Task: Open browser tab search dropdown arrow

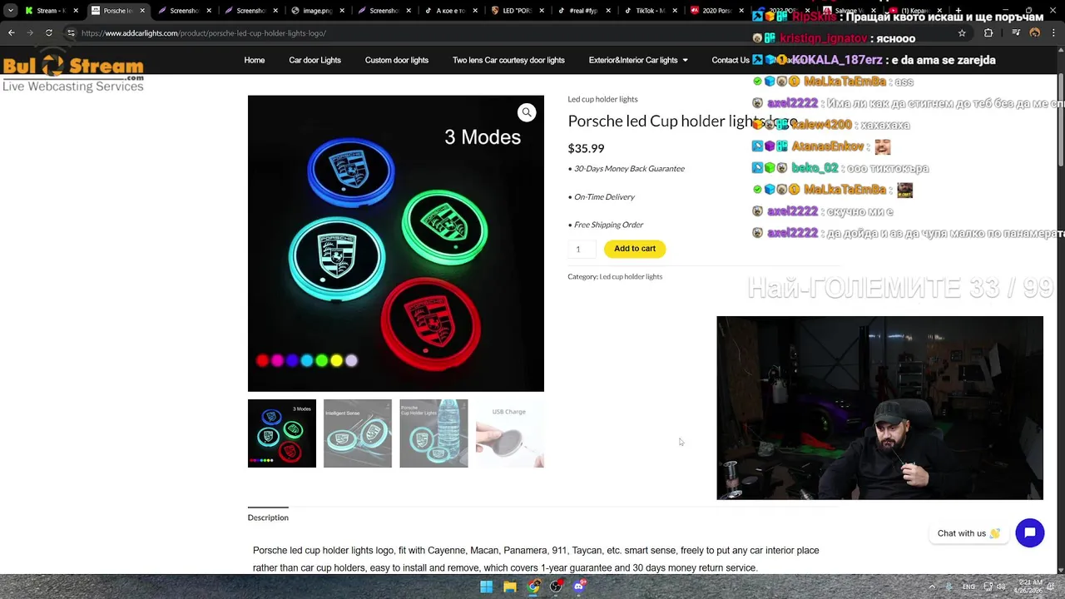Action: 10,11
